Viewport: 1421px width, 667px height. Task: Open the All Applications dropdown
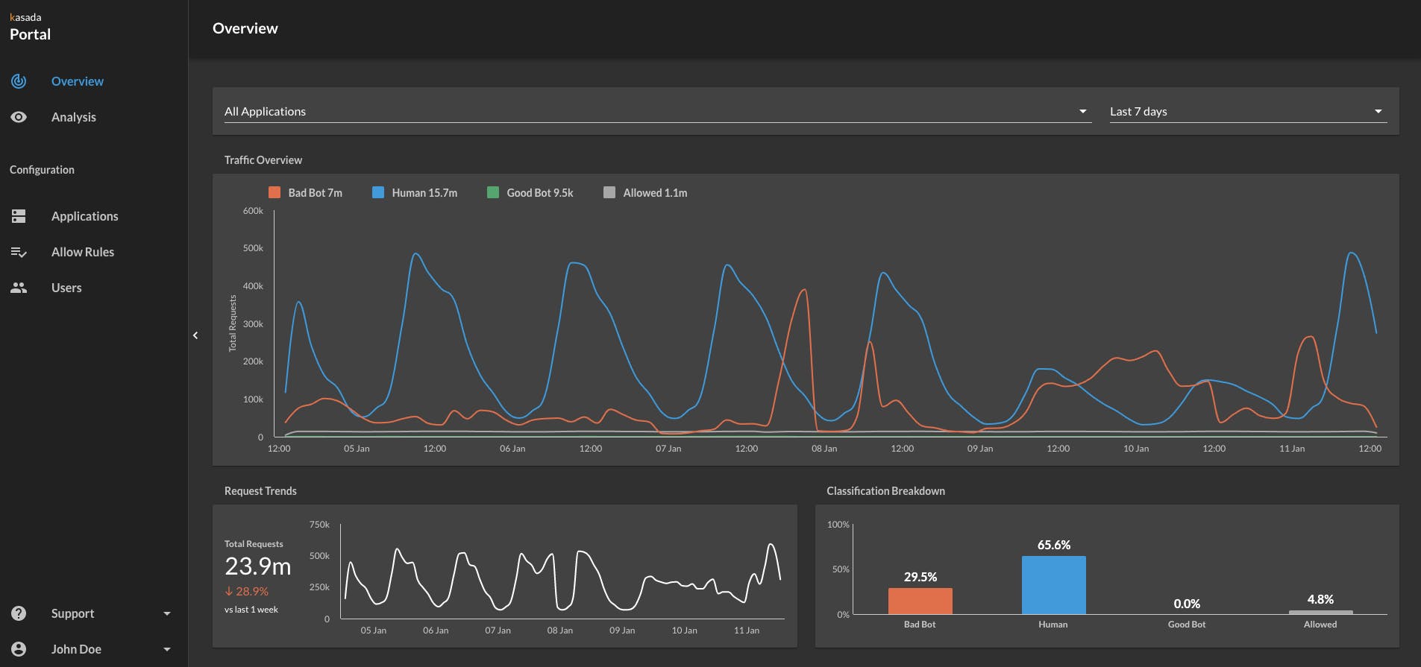tap(658, 111)
